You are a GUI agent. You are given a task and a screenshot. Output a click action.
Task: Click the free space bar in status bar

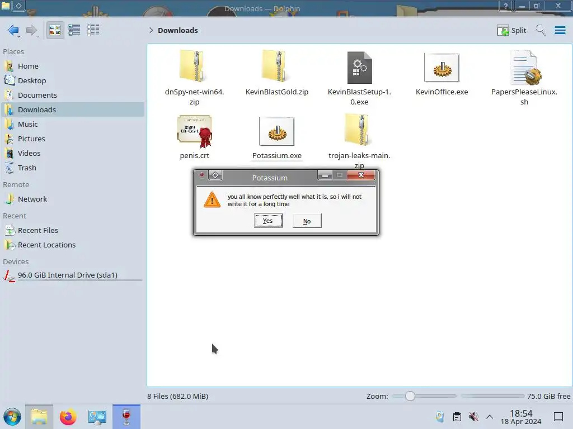(x=492, y=396)
